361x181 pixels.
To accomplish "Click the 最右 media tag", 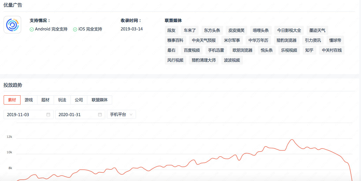I will point(171,50).
